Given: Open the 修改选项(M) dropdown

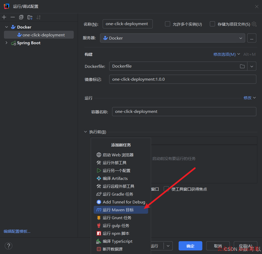Looking at the screenshot, I should pyautogui.click(x=227, y=54).
